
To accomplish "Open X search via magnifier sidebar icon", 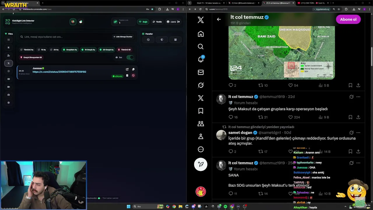I will tap(201, 47).
